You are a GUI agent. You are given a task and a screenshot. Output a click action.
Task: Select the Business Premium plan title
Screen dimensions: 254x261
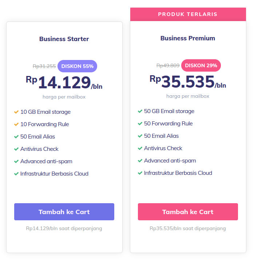[188, 38]
